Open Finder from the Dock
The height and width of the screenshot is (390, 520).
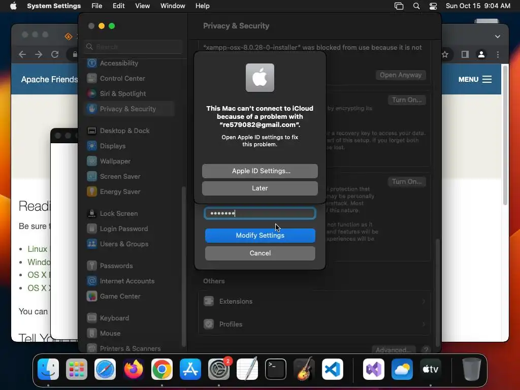[x=48, y=369]
